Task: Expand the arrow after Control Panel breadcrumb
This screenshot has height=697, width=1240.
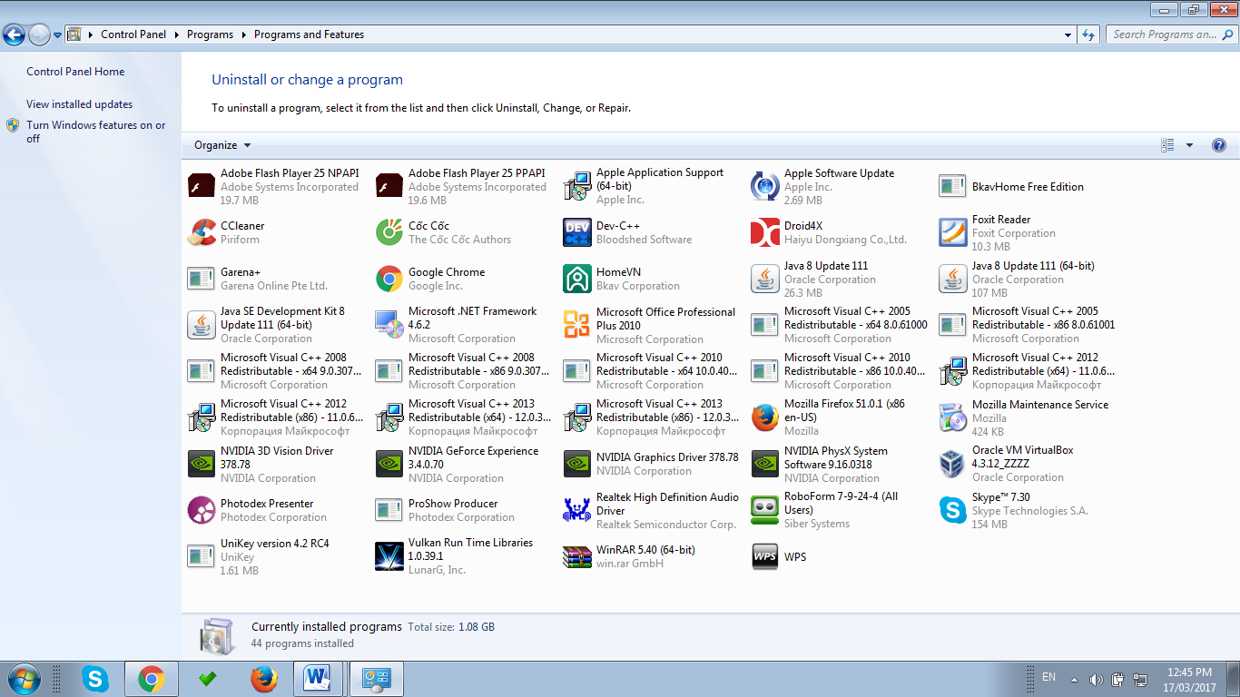Action: coord(176,34)
